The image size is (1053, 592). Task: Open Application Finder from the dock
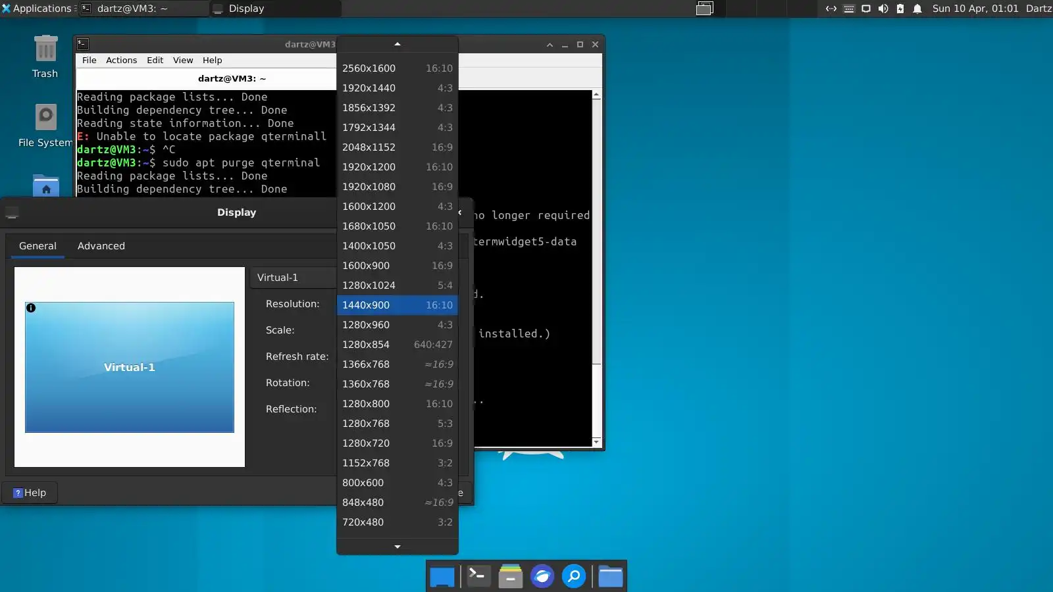[x=574, y=576]
